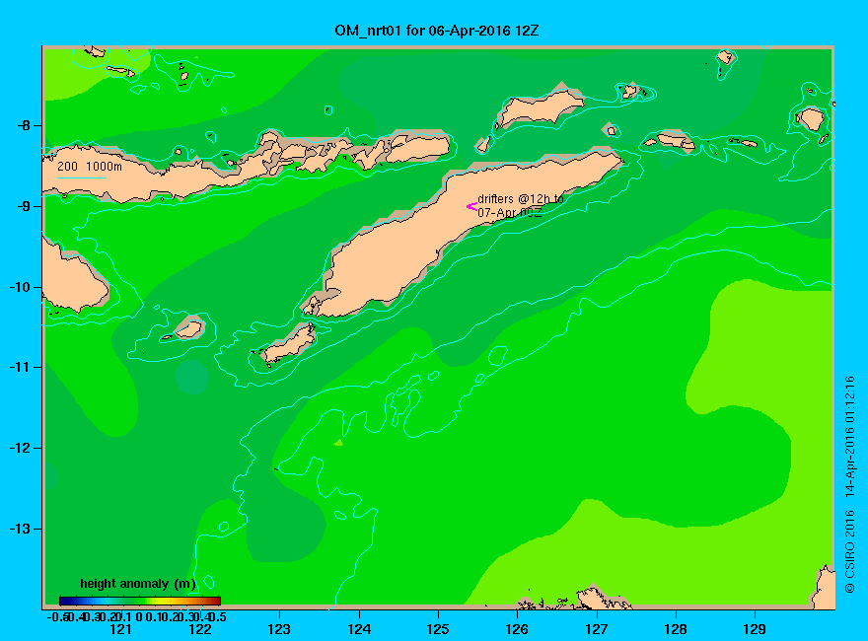Click the longitude label '121'
The height and width of the screenshot is (641, 868).
120,629
